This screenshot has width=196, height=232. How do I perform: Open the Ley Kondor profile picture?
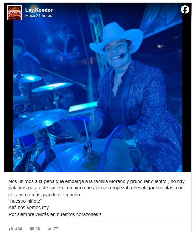tap(15, 13)
